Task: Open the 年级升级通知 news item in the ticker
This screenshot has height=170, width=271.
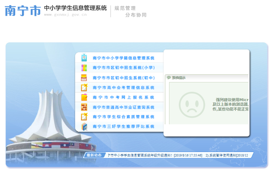Action: (x=155, y=155)
